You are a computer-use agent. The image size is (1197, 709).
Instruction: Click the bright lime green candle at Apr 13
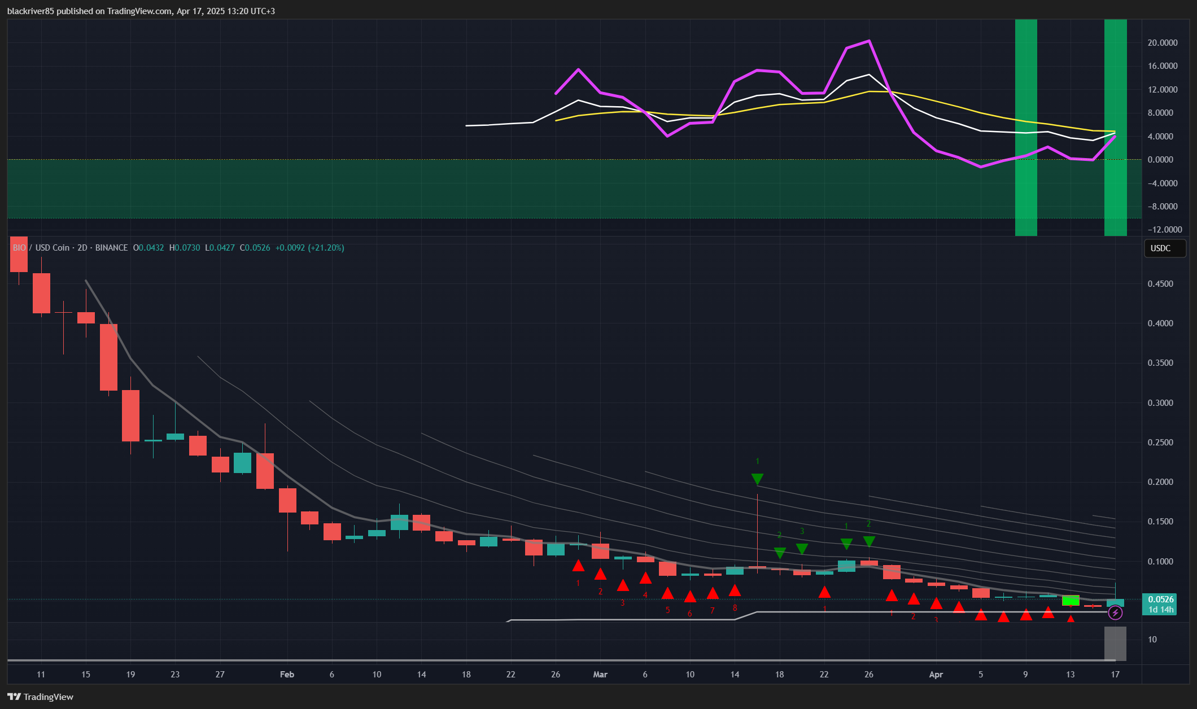tap(1071, 600)
